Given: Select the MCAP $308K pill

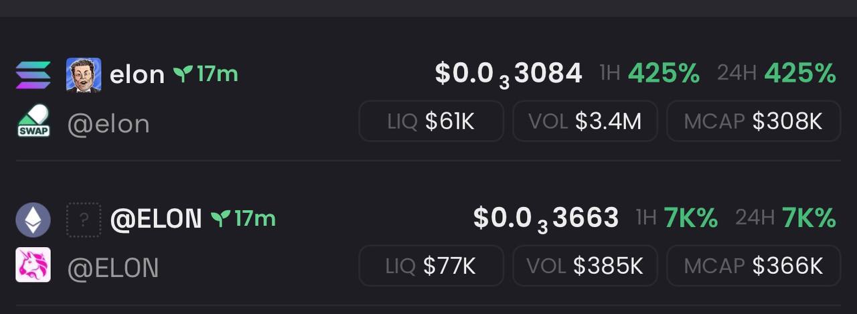Looking at the screenshot, I should [x=753, y=121].
